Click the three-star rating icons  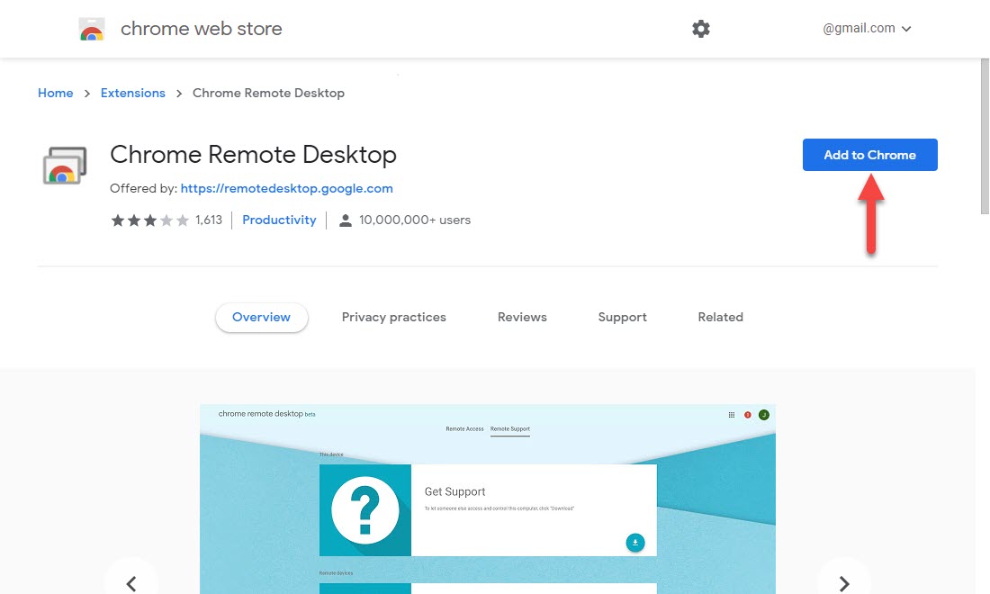coord(149,220)
